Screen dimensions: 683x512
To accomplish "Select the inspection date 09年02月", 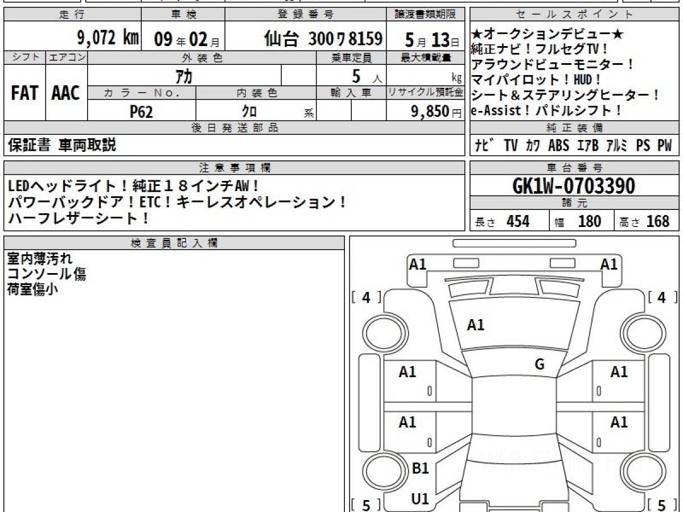I will pos(187,40).
